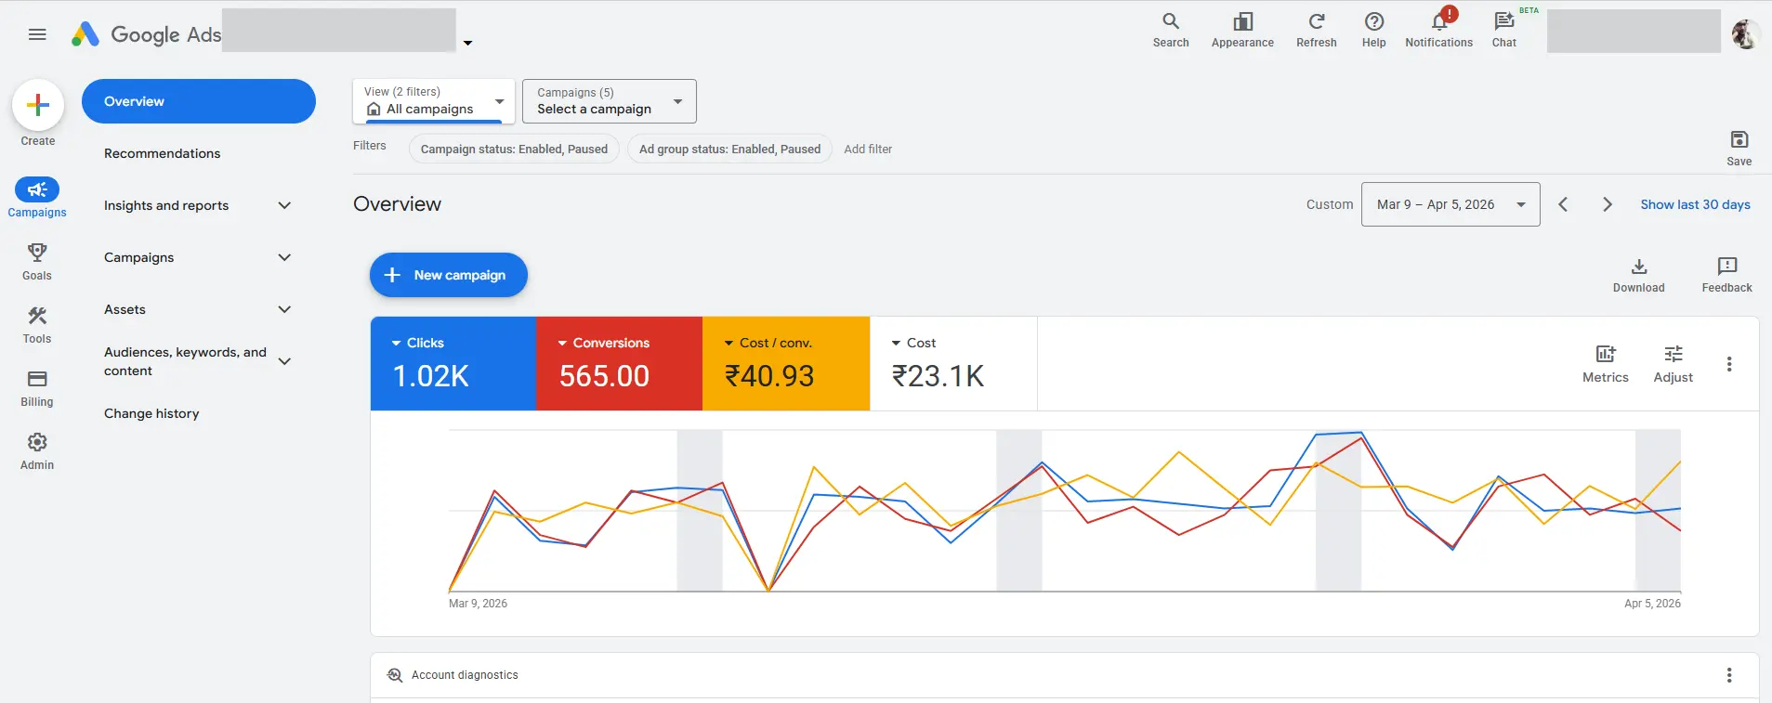Open the Help menu
This screenshot has width=1772, height=703.
click(x=1373, y=30)
